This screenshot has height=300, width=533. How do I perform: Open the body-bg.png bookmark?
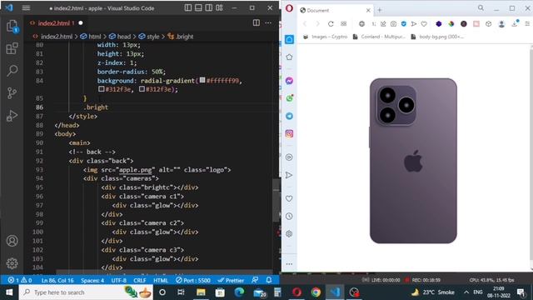[x=437, y=37]
